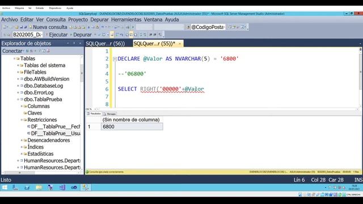This screenshot has width=363, height=204.
Task: Toggle the IntelliSense Enabled button
Action: point(112,35)
